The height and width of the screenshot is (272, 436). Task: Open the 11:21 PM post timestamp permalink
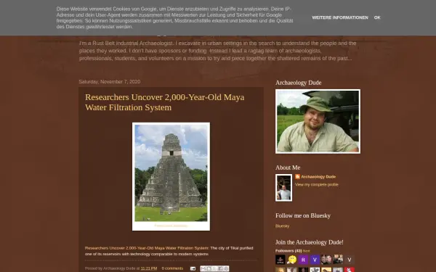(x=149, y=268)
